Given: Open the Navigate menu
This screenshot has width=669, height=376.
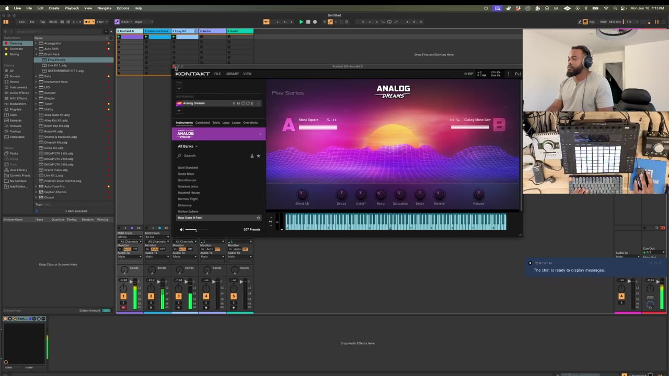Looking at the screenshot, I should (104, 8).
